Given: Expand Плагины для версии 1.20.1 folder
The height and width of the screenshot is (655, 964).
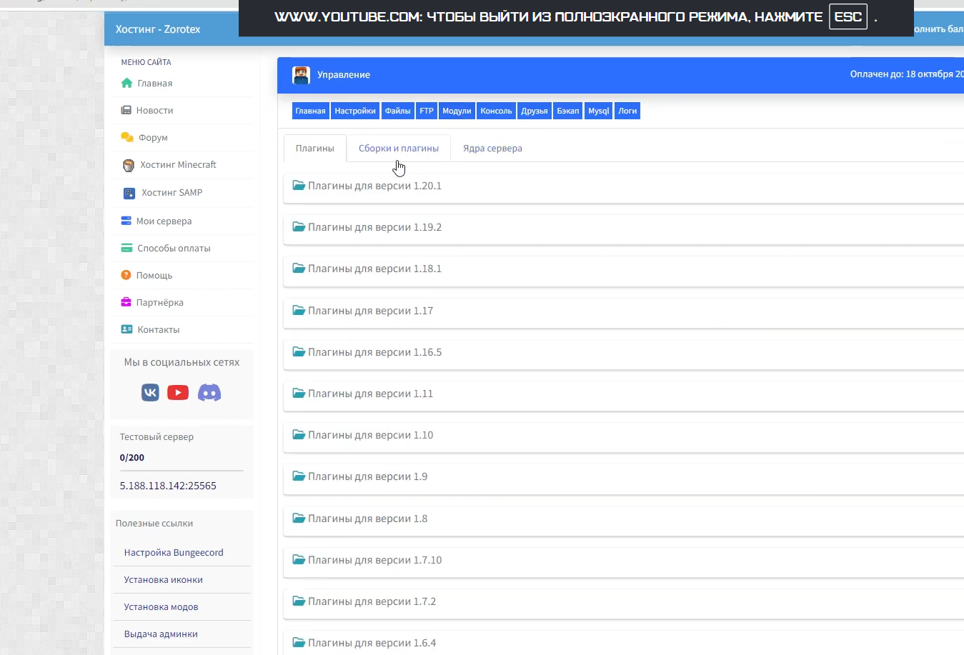Looking at the screenshot, I should pos(374,186).
